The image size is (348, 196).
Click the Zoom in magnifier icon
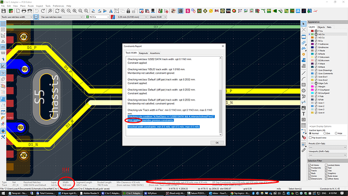tap(63, 11)
